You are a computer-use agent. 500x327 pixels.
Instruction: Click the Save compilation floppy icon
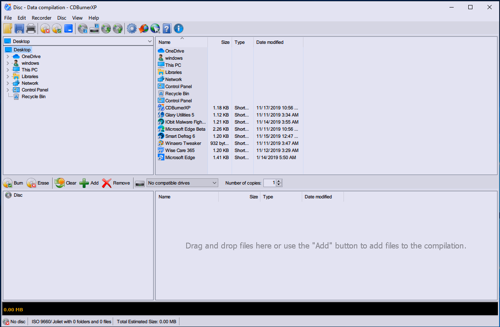(19, 29)
